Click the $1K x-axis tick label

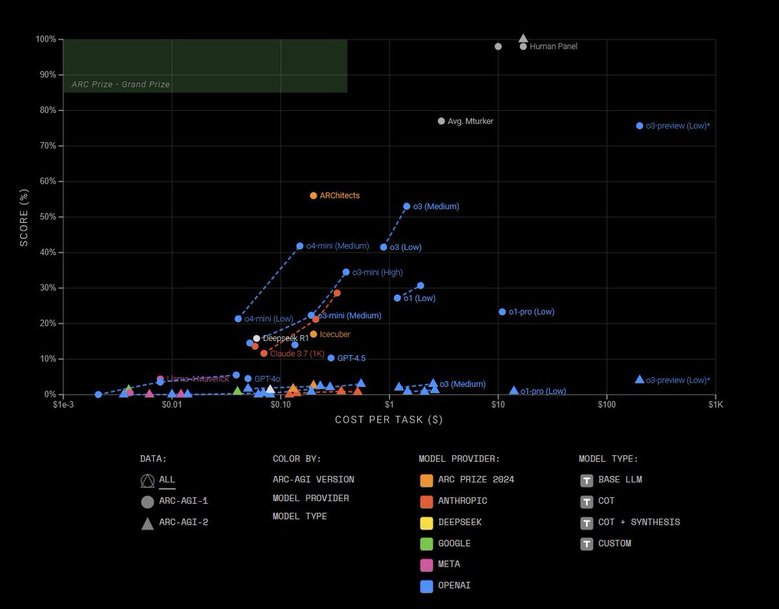715,405
